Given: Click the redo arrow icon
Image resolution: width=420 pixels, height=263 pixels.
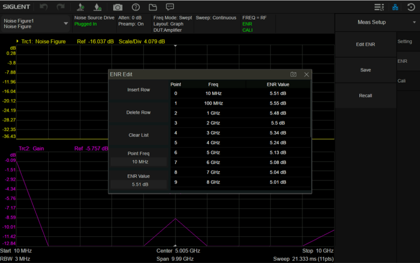Looking at the screenshot, I should click(x=60, y=7).
